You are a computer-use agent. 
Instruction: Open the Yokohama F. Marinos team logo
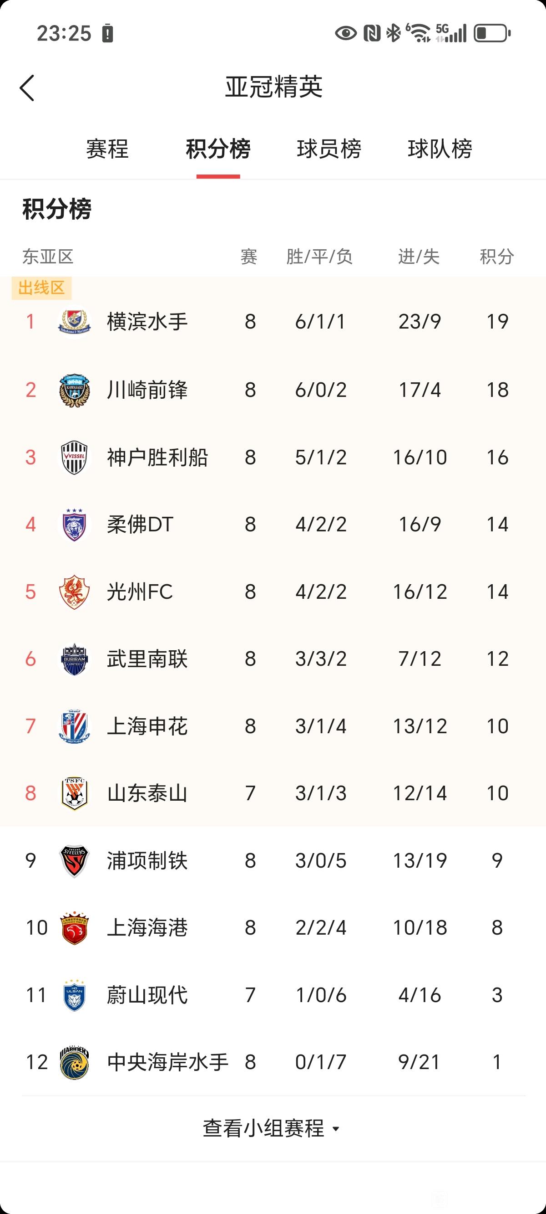coord(74,322)
